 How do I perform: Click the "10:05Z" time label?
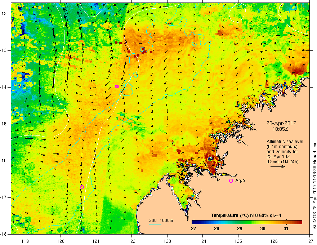(280, 129)
